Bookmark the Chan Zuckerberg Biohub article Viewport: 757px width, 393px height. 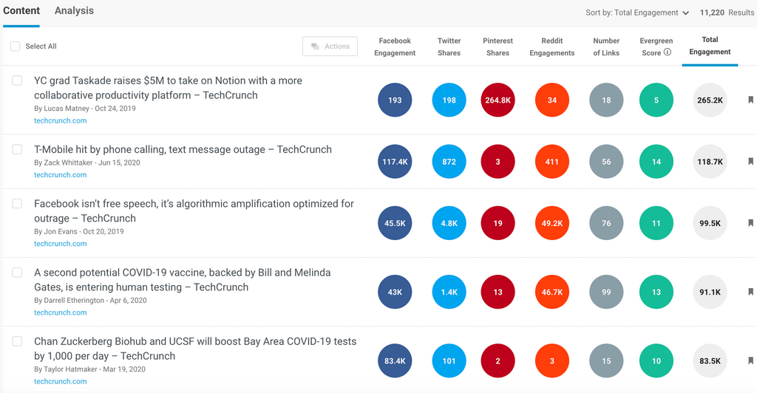[750, 360]
